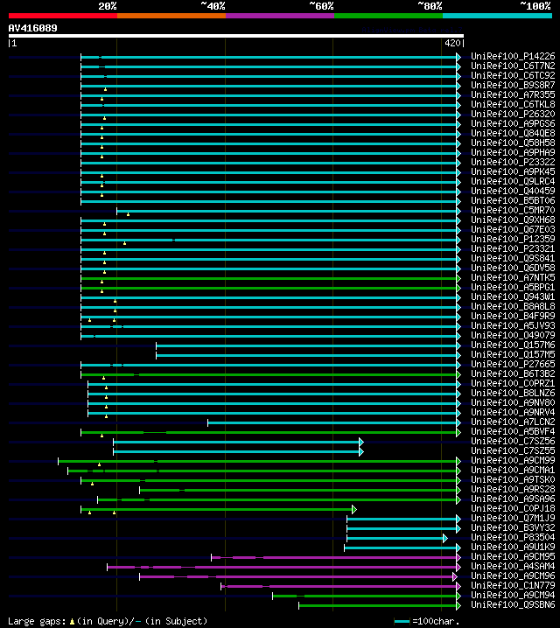Select the UniRef100_P27665 label
560x628 pixels.
point(513,364)
